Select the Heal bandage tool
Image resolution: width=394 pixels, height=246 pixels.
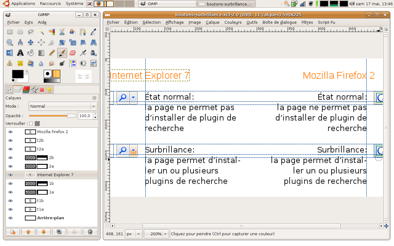[x=20, y=63]
